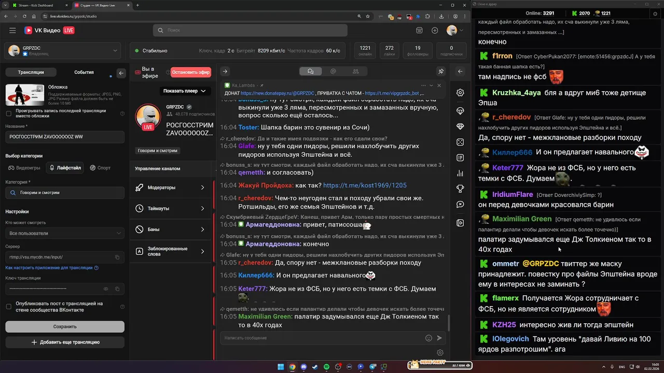Edit the stream title field РОСГОССТРИМ
Image resolution: width=664 pixels, height=373 pixels.
[x=65, y=137]
